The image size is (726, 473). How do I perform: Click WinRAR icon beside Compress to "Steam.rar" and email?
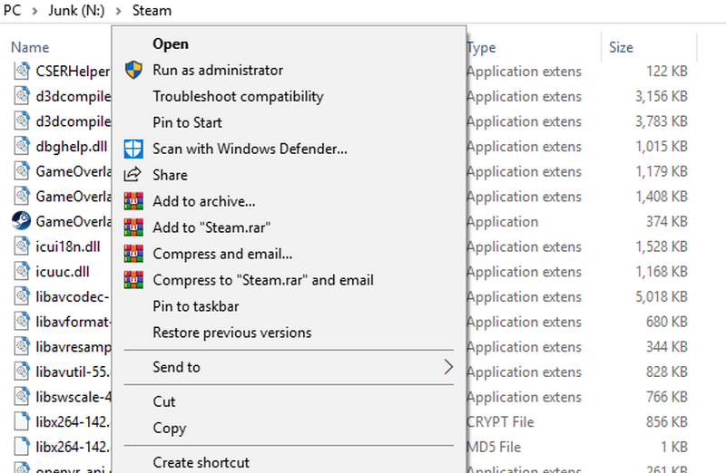(133, 280)
